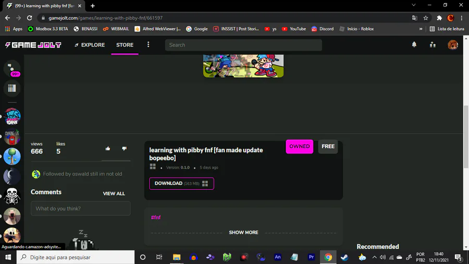Bookmark this page with the star

(426, 18)
